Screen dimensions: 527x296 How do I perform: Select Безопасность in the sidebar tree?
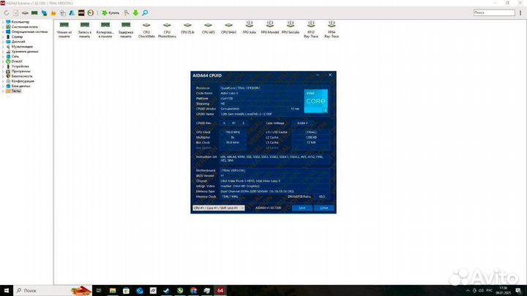click(x=22, y=76)
